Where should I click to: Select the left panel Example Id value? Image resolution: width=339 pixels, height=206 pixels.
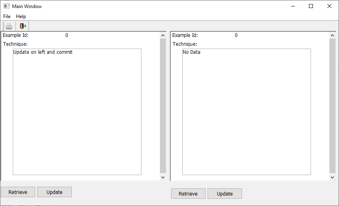[x=67, y=35]
